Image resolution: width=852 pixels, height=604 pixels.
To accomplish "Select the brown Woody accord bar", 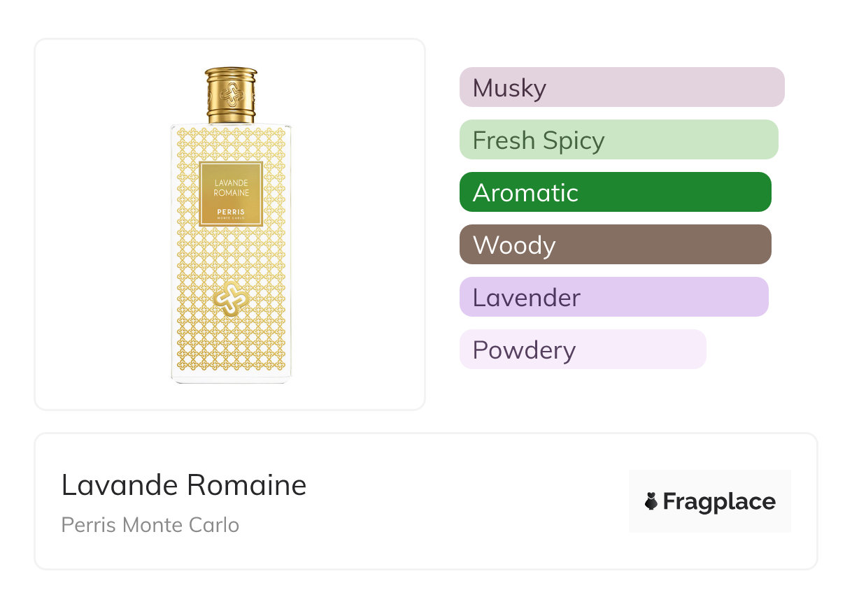I will point(615,245).
